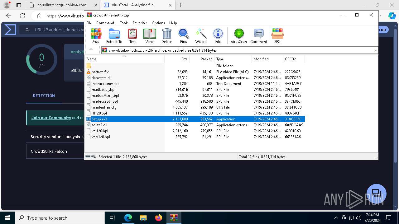Open the Tools menu

124,23
